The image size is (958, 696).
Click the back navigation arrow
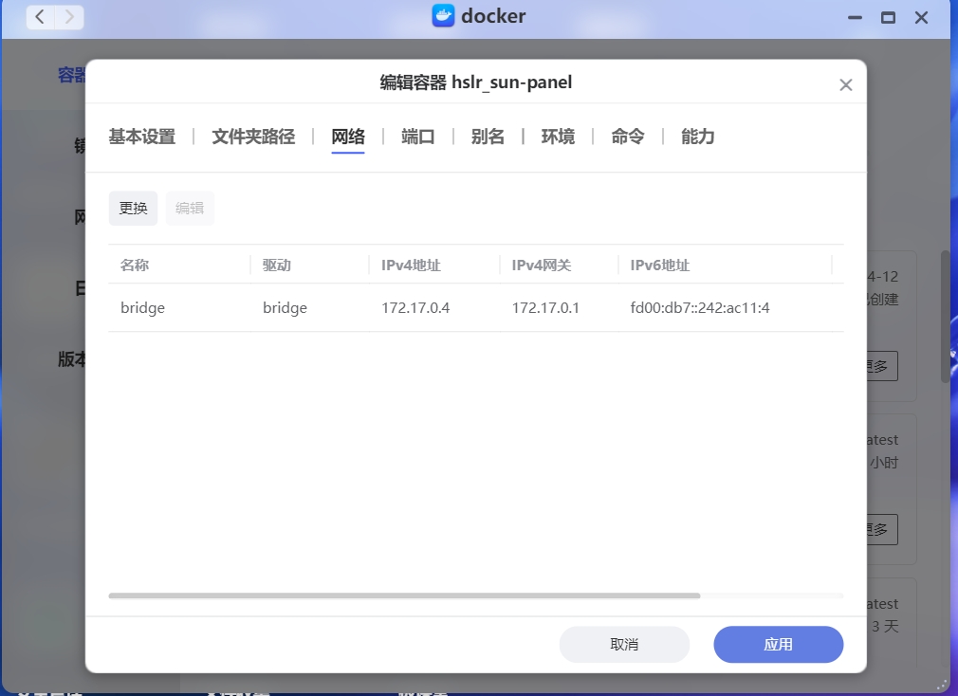pos(40,17)
